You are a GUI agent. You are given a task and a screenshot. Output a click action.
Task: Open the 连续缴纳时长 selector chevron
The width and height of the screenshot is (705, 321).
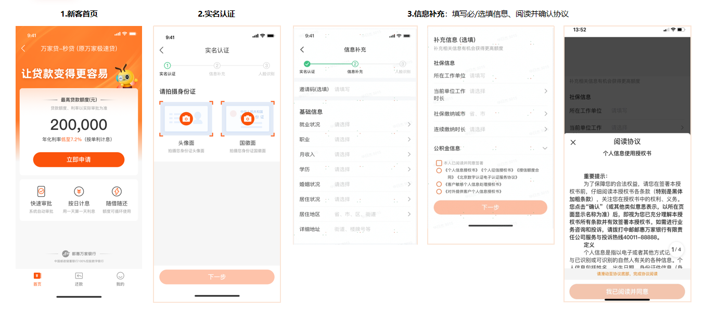point(546,129)
